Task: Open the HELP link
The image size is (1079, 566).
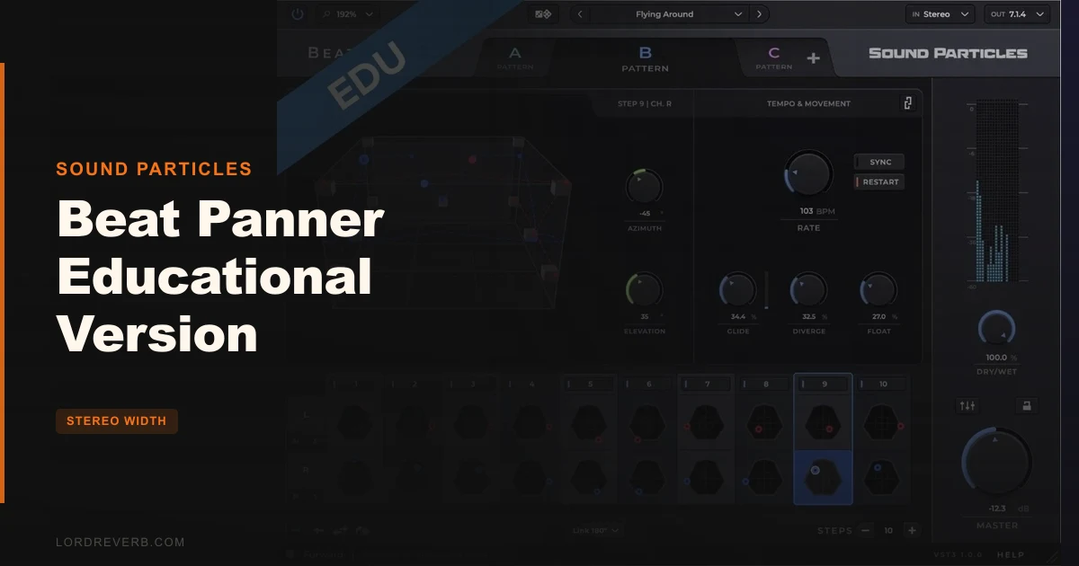Action: tap(1010, 555)
